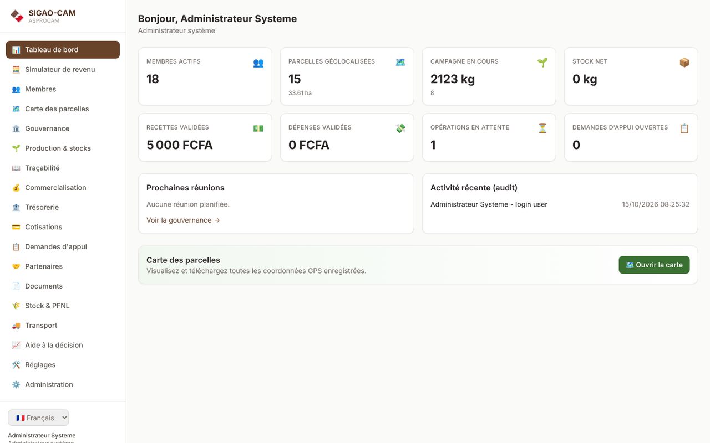Click the 2123 kg campaign value
Viewport: 710px width, 443px height.
pyautogui.click(x=453, y=79)
